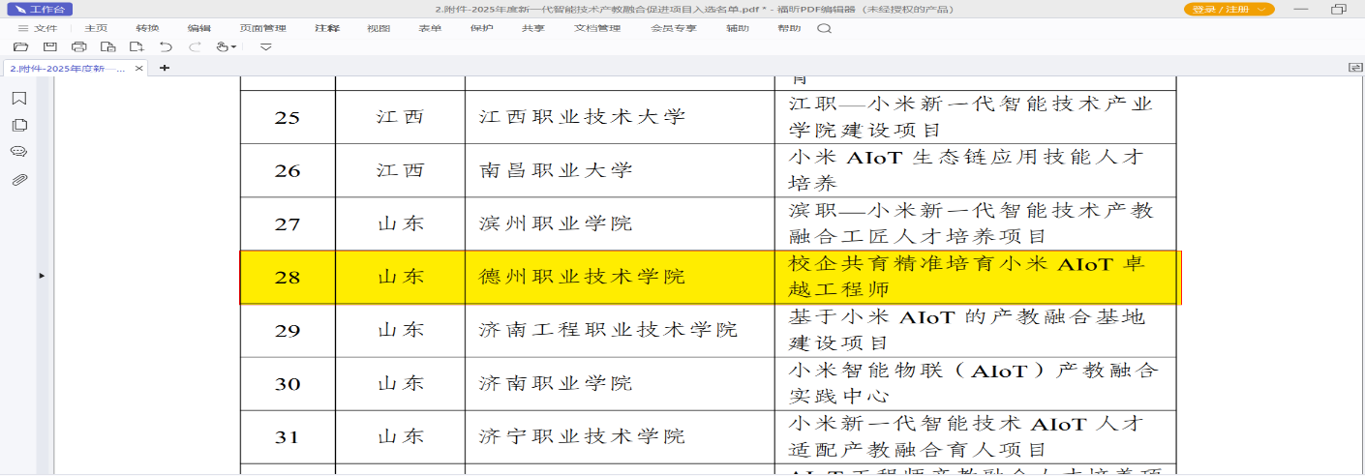This screenshot has height=476, width=1365.
Task: Click the redo arrow icon
Action: click(195, 46)
